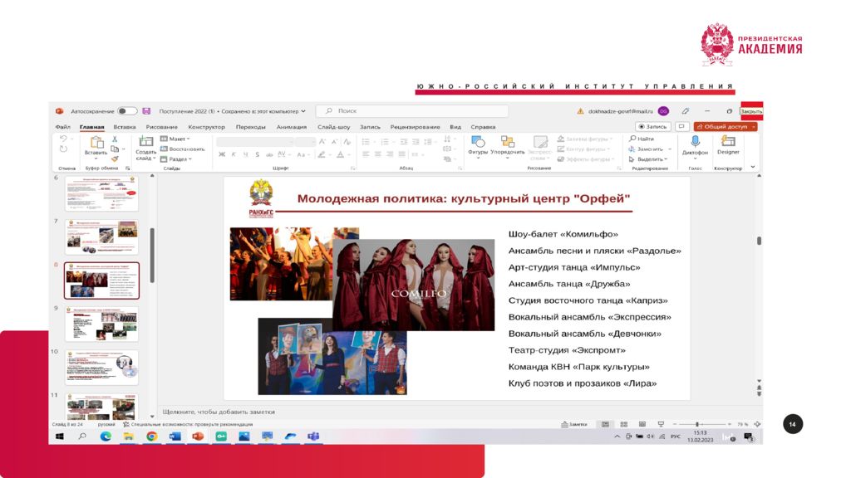Switch to the Слайд-шоу tab
This screenshot has height=478, width=851.
click(x=334, y=127)
